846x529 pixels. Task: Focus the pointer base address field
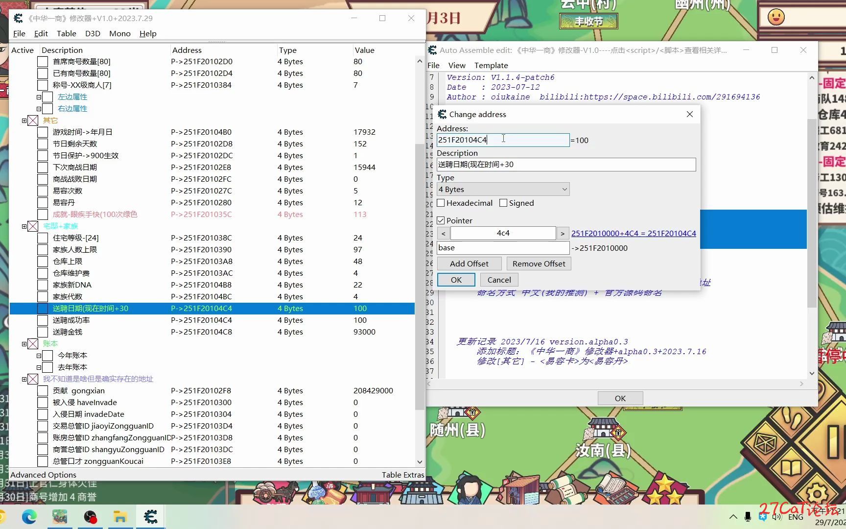pos(503,248)
